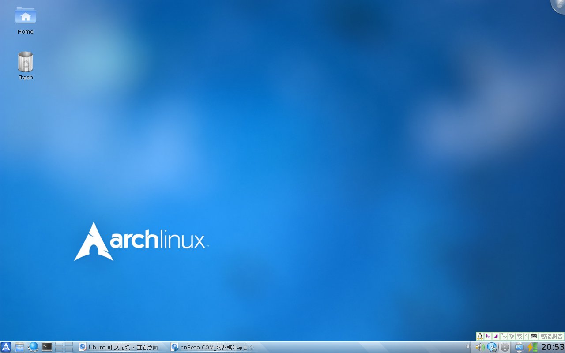Open the Arch Linux application launcher menu

(x=6, y=347)
